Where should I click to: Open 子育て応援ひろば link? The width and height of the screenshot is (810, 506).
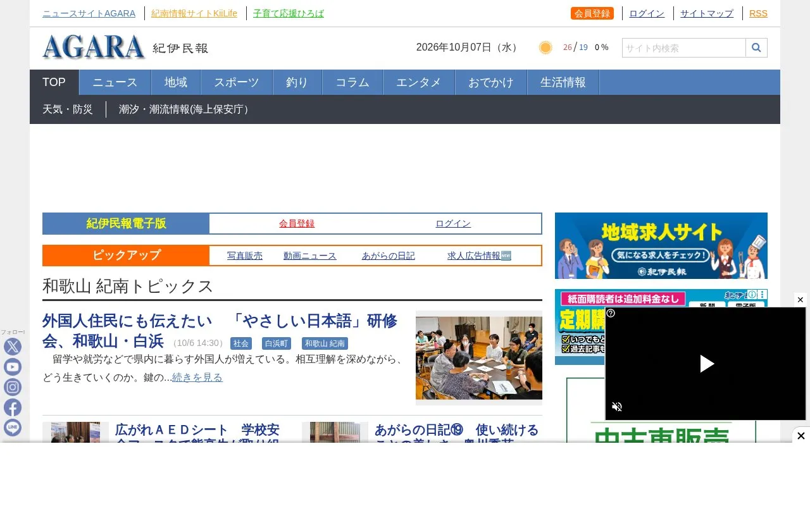pos(289,13)
